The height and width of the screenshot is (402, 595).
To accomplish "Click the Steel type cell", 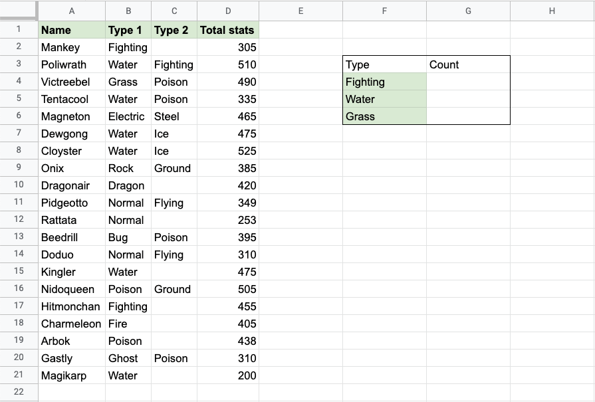I will pos(174,116).
